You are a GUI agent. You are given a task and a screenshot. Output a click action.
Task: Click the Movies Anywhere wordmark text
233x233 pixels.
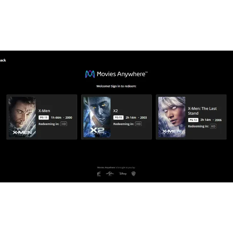[x=122, y=74]
